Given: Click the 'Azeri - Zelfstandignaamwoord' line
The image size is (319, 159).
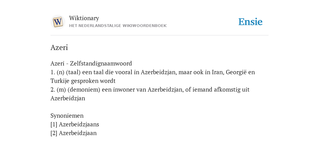Looking at the screenshot, I should tap(91, 63).
